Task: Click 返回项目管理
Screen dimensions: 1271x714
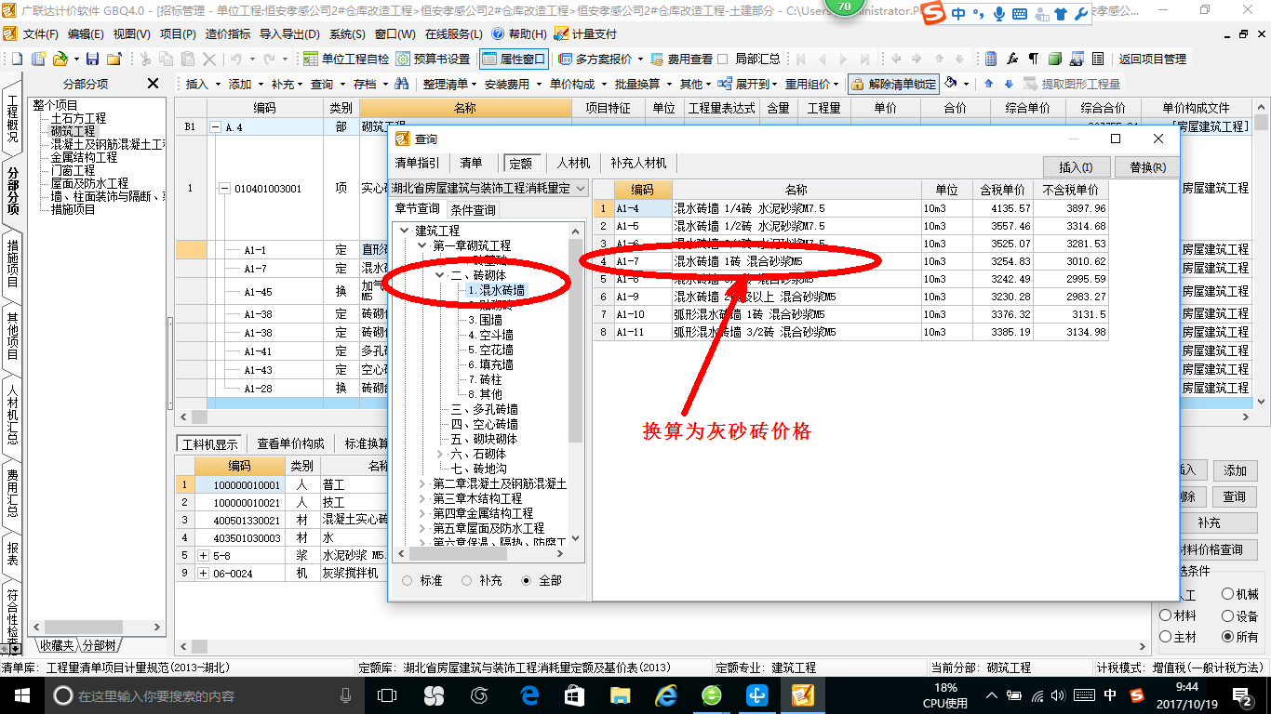Action: 1152,59
